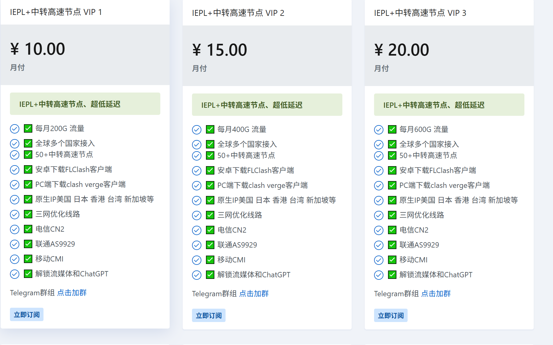This screenshot has width=553, height=345.
Task: Click the circled check for 三网优化线路 in VIP 2
Action: pos(197,215)
